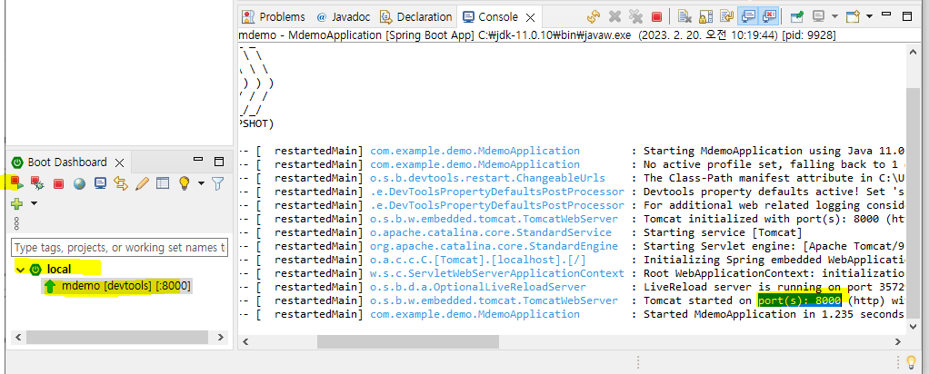
Task: Click the start or restart app icon in Boot Dashboard
Action: tap(16, 183)
